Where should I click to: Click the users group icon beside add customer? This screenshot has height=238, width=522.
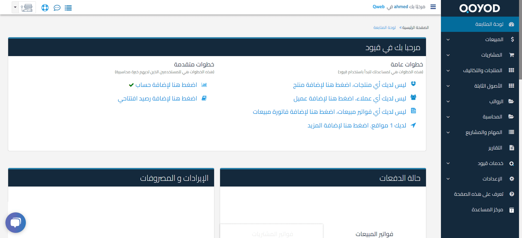coord(413,97)
